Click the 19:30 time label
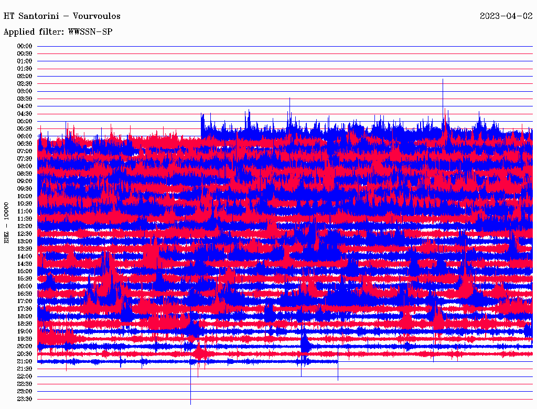Image resolution: width=537 pixels, height=409 pixels. tap(25, 339)
